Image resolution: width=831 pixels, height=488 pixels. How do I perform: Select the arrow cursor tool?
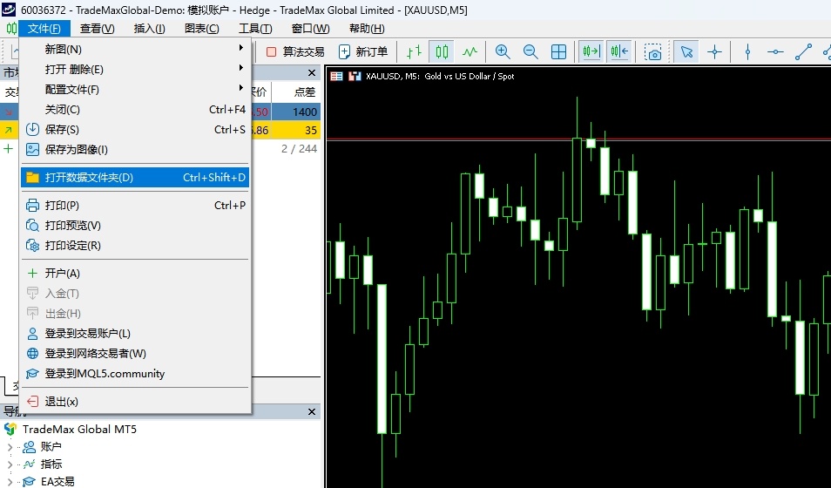686,51
